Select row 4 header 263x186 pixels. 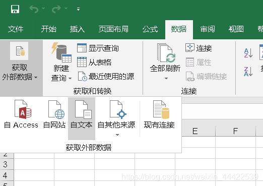pos(7,175)
